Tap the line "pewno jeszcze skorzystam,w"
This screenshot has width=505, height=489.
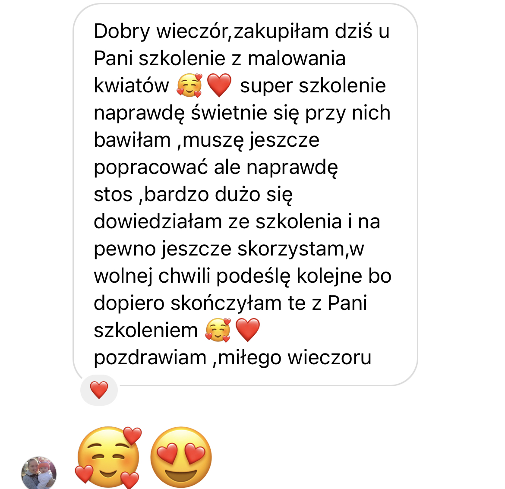pyautogui.click(x=229, y=249)
